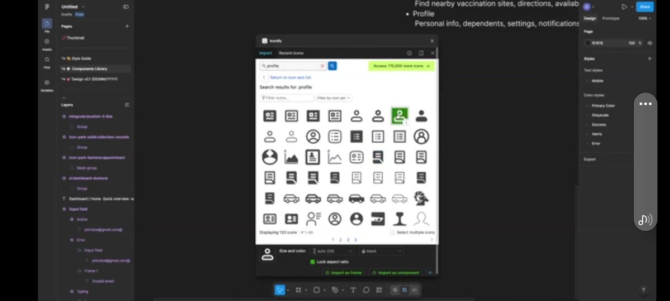Viewport: 670px width, 301px height.
Task: Click the blue search button in Iconify
Action: [x=332, y=66]
